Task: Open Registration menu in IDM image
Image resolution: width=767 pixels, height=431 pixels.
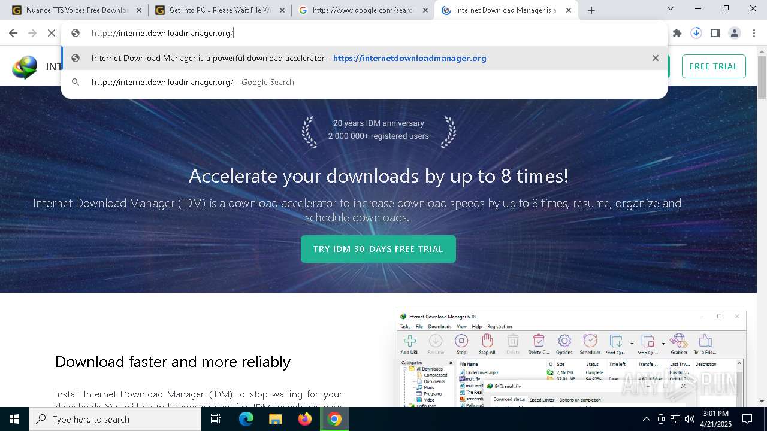Action: (500, 326)
